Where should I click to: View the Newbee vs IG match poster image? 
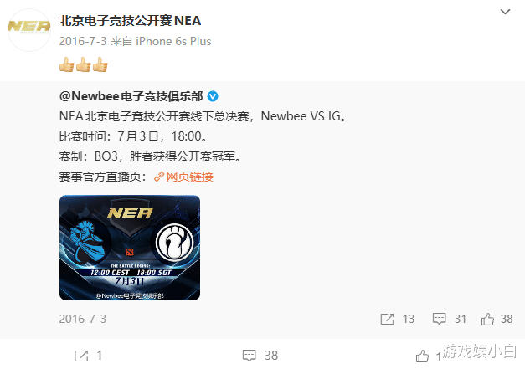click(130, 248)
